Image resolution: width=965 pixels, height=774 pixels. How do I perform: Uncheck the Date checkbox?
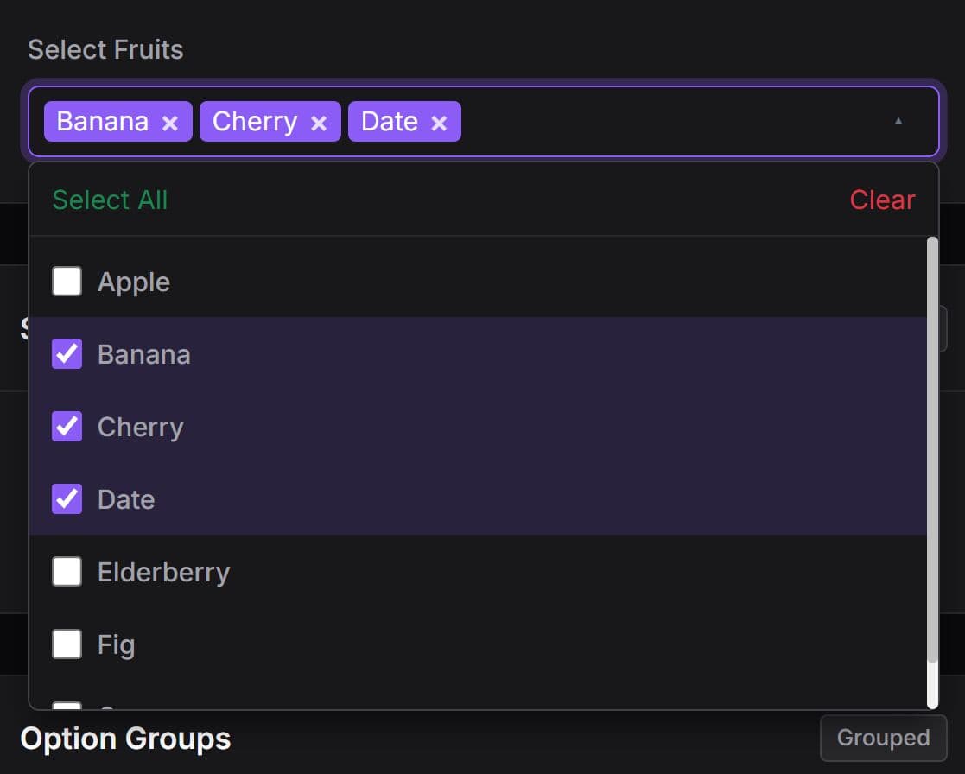point(67,499)
